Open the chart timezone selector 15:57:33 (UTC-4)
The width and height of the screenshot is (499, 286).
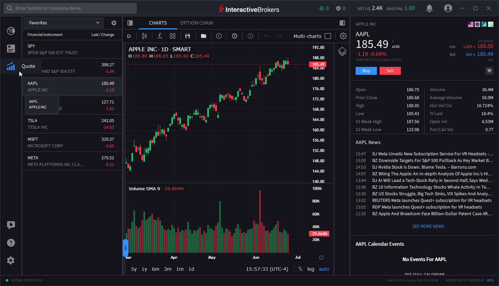[x=267, y=269]
